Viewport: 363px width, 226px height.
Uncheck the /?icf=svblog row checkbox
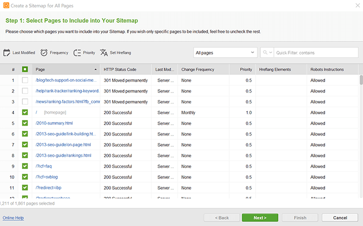pyautogui.click(x=25, y=177)
